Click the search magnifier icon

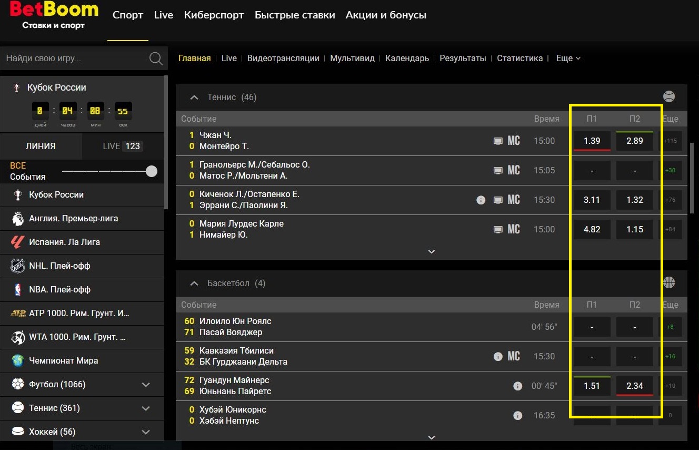point(156,58)
